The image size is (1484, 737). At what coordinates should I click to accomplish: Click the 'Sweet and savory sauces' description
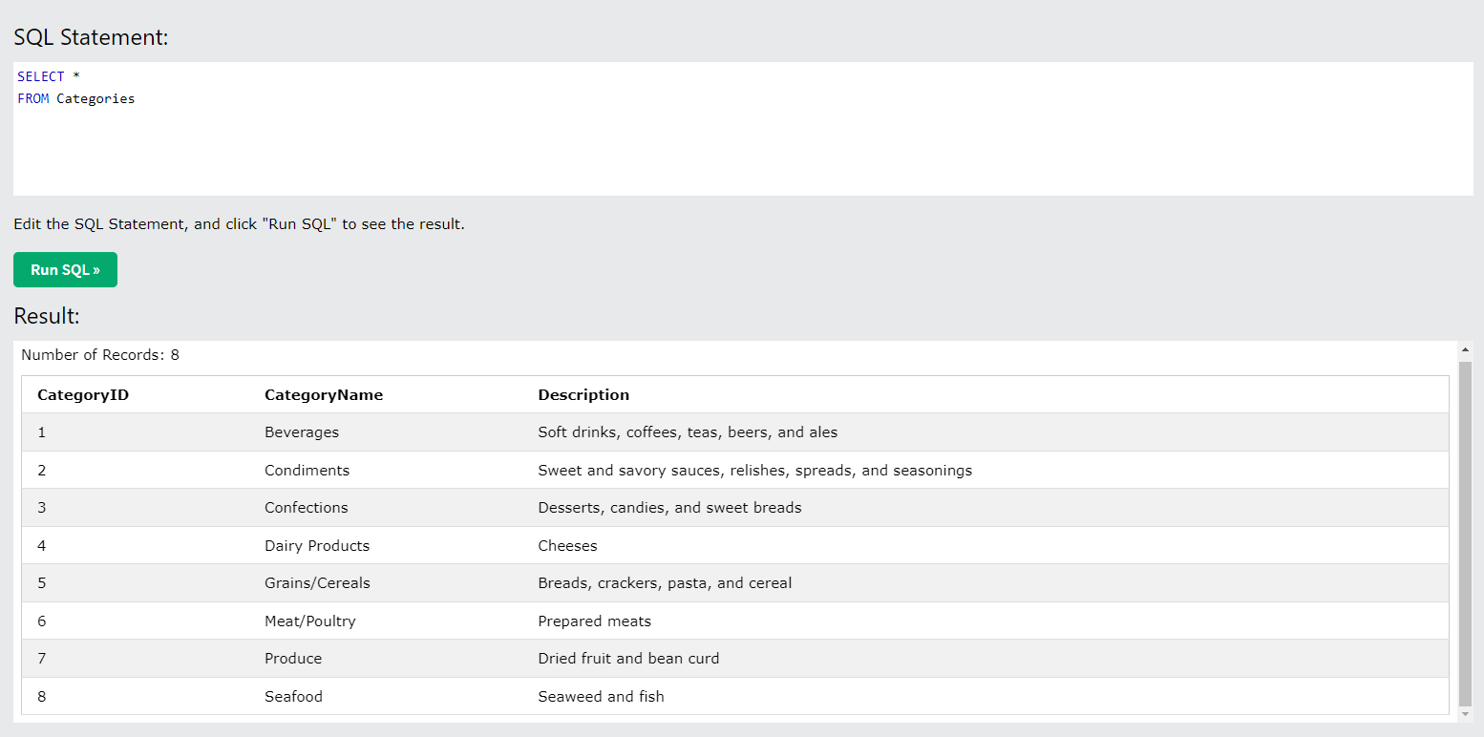[x=755, y=471]
